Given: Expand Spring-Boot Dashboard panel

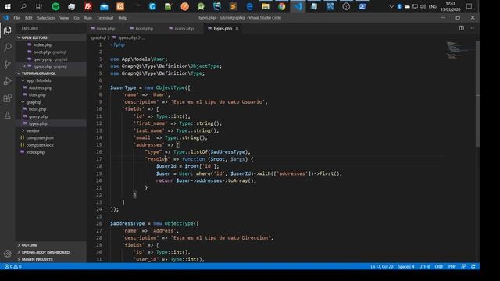Looking at the screenshot, I should [x=45, y=252].
